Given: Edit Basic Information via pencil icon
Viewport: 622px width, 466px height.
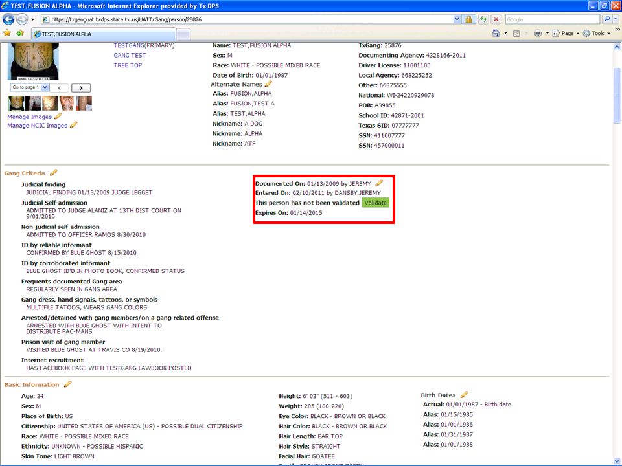Looking at the screenshot, I should 68,384.
